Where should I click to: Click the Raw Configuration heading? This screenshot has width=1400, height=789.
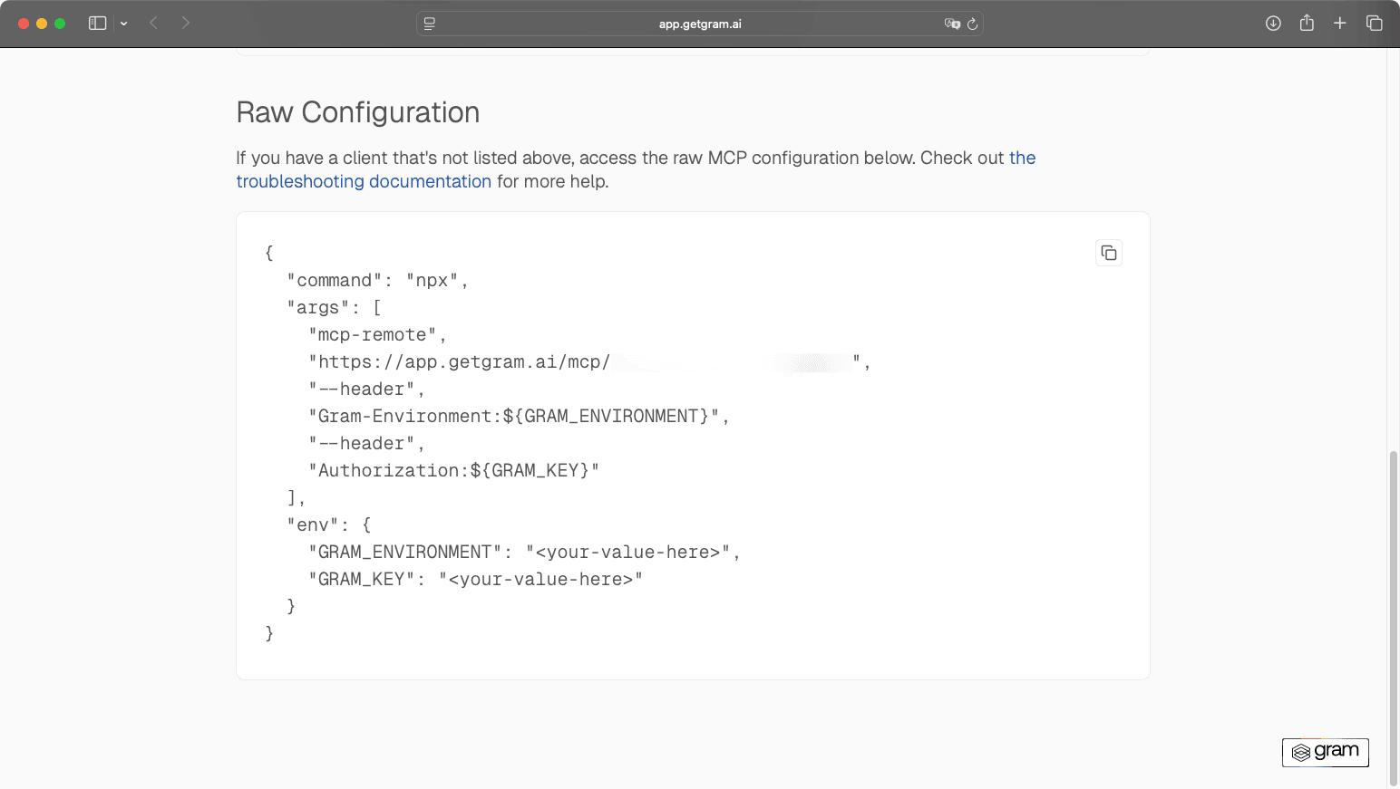(358, 111)
